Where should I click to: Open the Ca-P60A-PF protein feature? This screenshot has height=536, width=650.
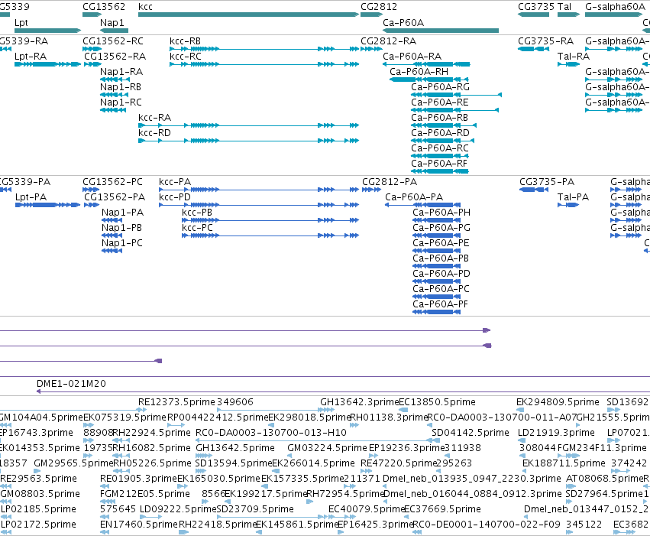tap(436, 312)
